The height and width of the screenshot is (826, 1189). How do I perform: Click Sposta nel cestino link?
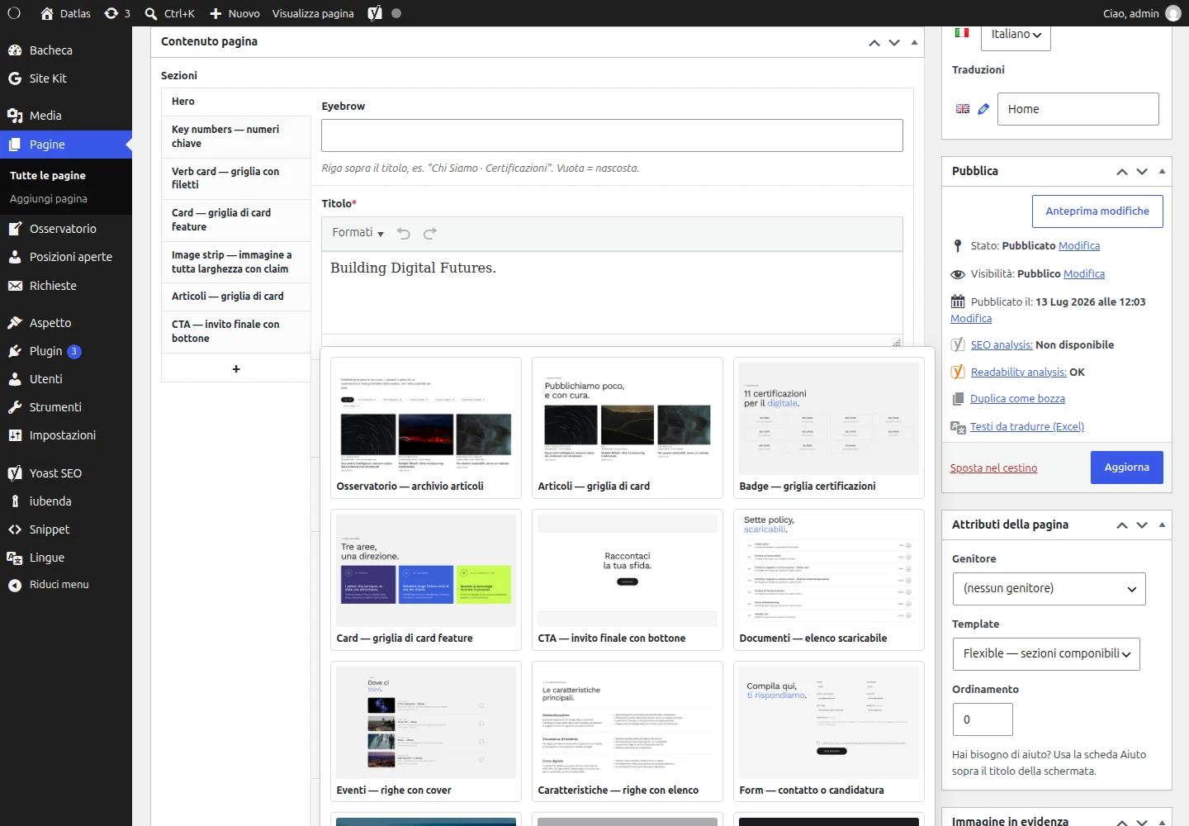(x=993, y=468)
